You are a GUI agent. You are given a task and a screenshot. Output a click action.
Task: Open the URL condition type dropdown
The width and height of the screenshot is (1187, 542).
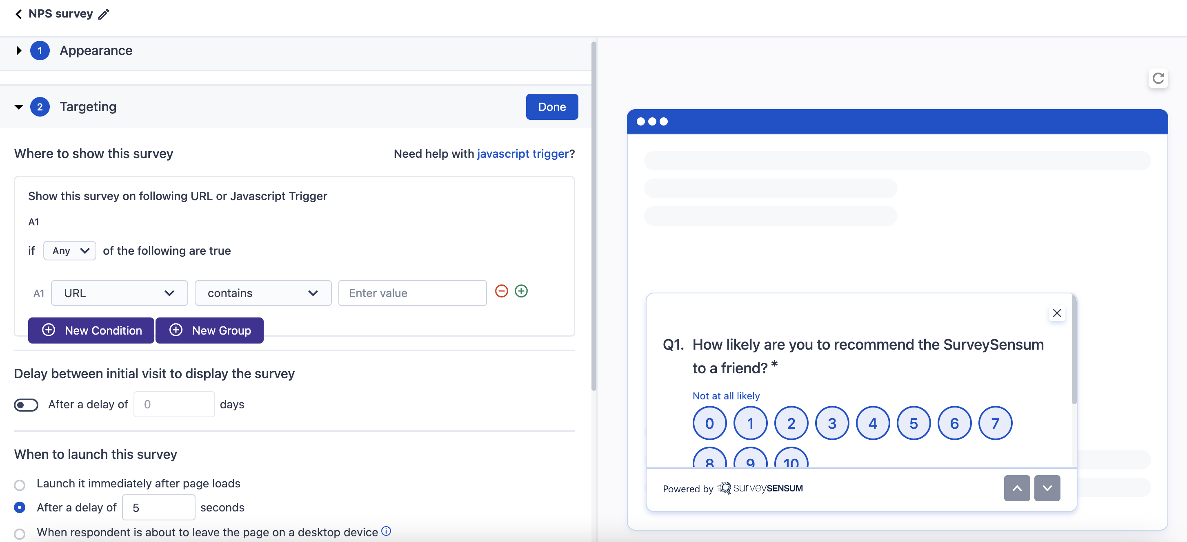point(119,293)
